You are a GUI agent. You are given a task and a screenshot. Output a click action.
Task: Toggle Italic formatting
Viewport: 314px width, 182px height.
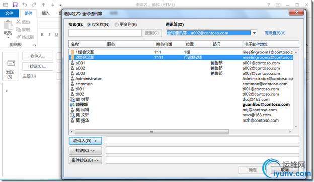(49, 34)
